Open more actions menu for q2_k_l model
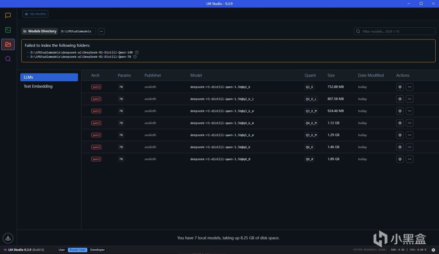This screenshot has width=439, height=254. 410,99
